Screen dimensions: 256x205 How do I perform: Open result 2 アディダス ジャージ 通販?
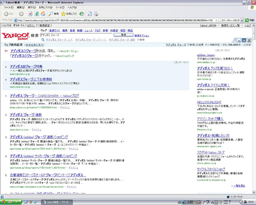pos(26,114)
